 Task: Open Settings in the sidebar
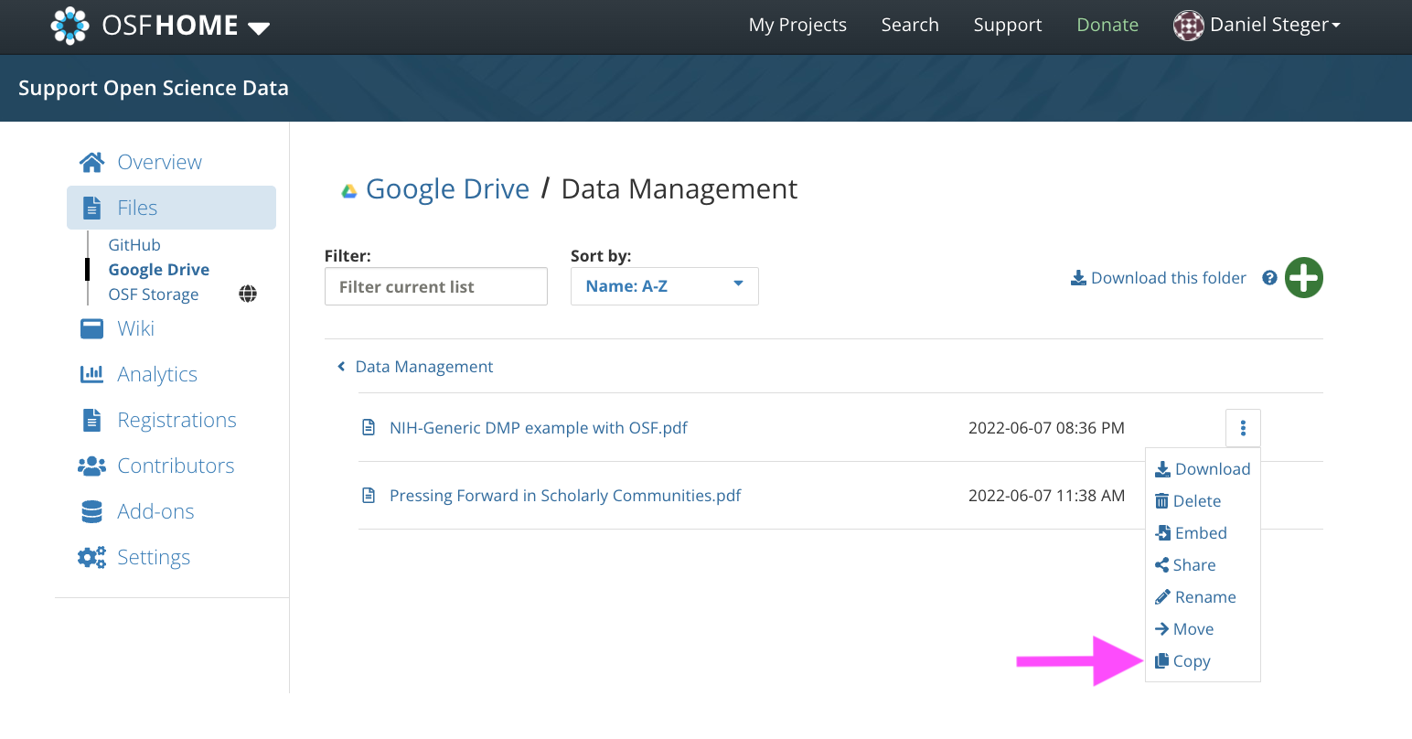(x=154, y=557)
